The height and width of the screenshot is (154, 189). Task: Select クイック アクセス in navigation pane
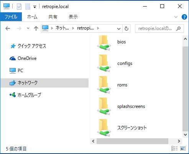[44, 46]
